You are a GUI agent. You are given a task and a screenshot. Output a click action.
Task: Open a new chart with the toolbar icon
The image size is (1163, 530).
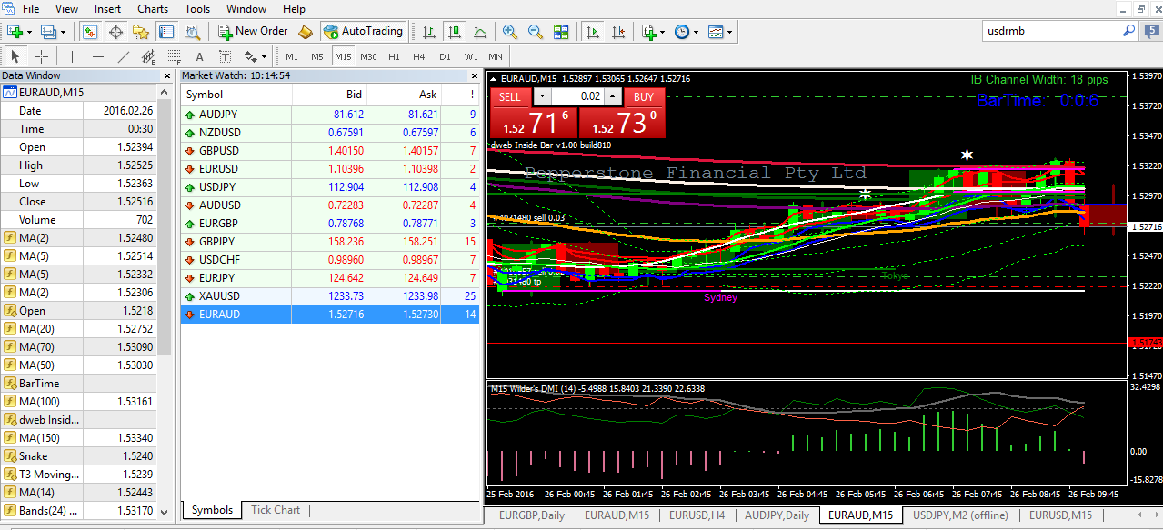pos(15,31)
